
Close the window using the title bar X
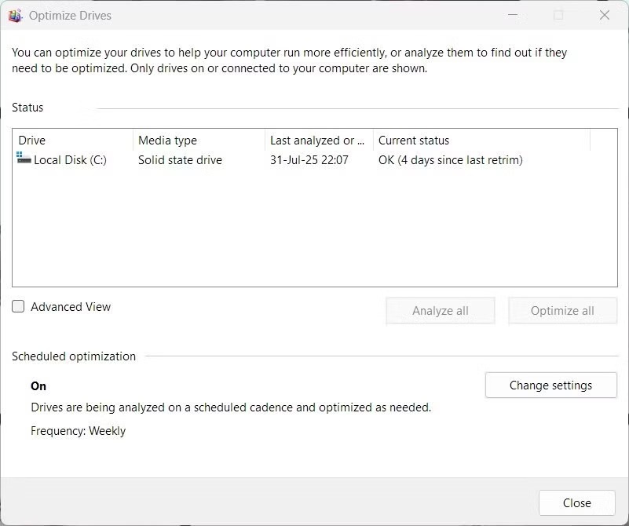pyautogui.click(x=604, y=16)
